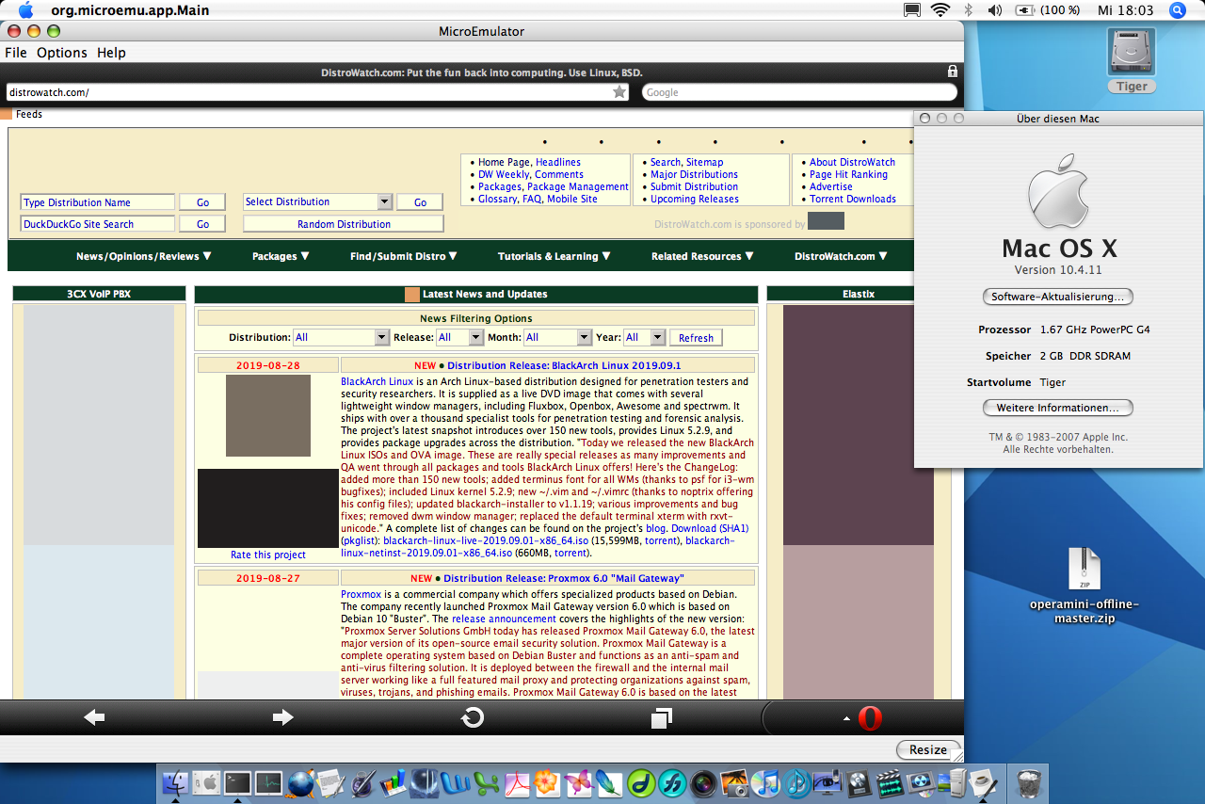
Task: Launch Dreamweaver from the Dock
Action: point(641,782)
